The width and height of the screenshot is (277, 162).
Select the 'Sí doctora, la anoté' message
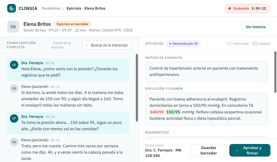pyautogui.click(x=68, y=96)
